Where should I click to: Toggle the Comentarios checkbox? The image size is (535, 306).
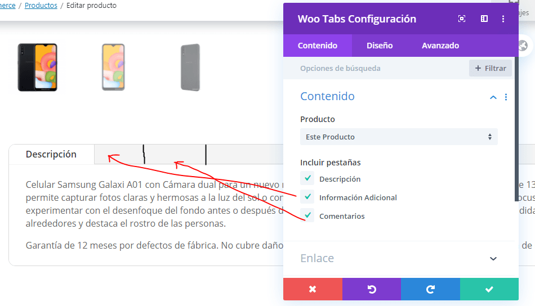[x=307, y=215]
